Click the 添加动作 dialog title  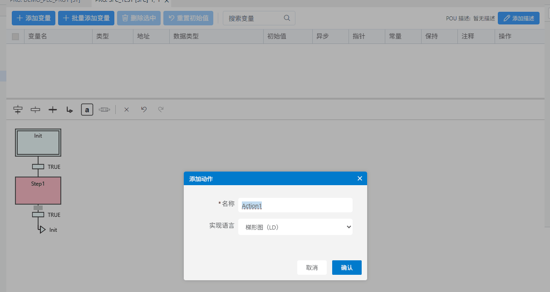201,179
